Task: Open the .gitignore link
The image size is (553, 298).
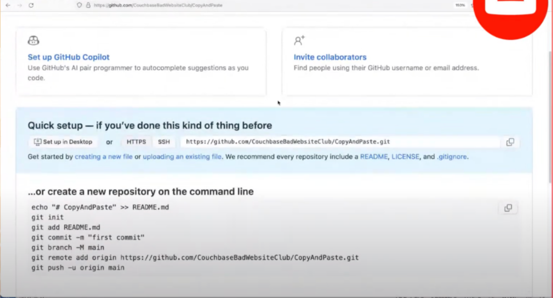Action: coord(452,157)
